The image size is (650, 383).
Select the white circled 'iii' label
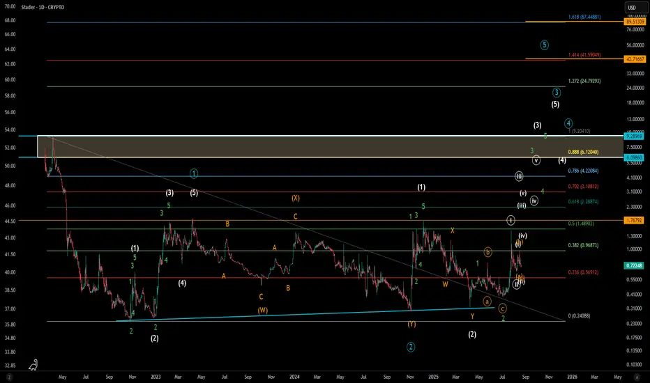click(x=519, y=176)
